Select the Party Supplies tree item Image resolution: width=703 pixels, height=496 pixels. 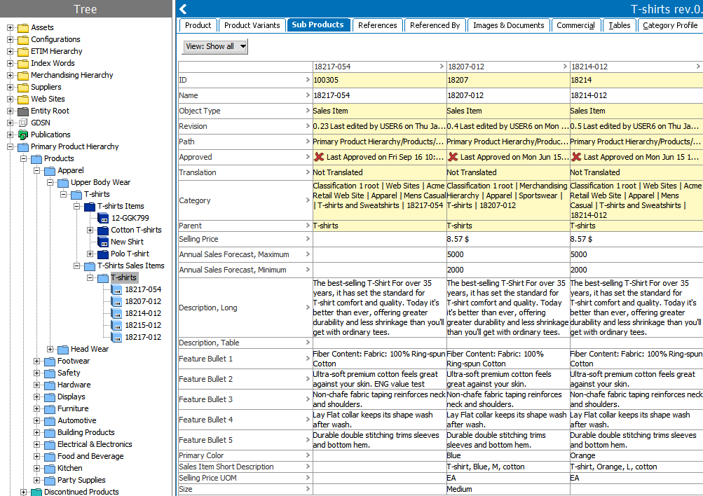point(81,480)
